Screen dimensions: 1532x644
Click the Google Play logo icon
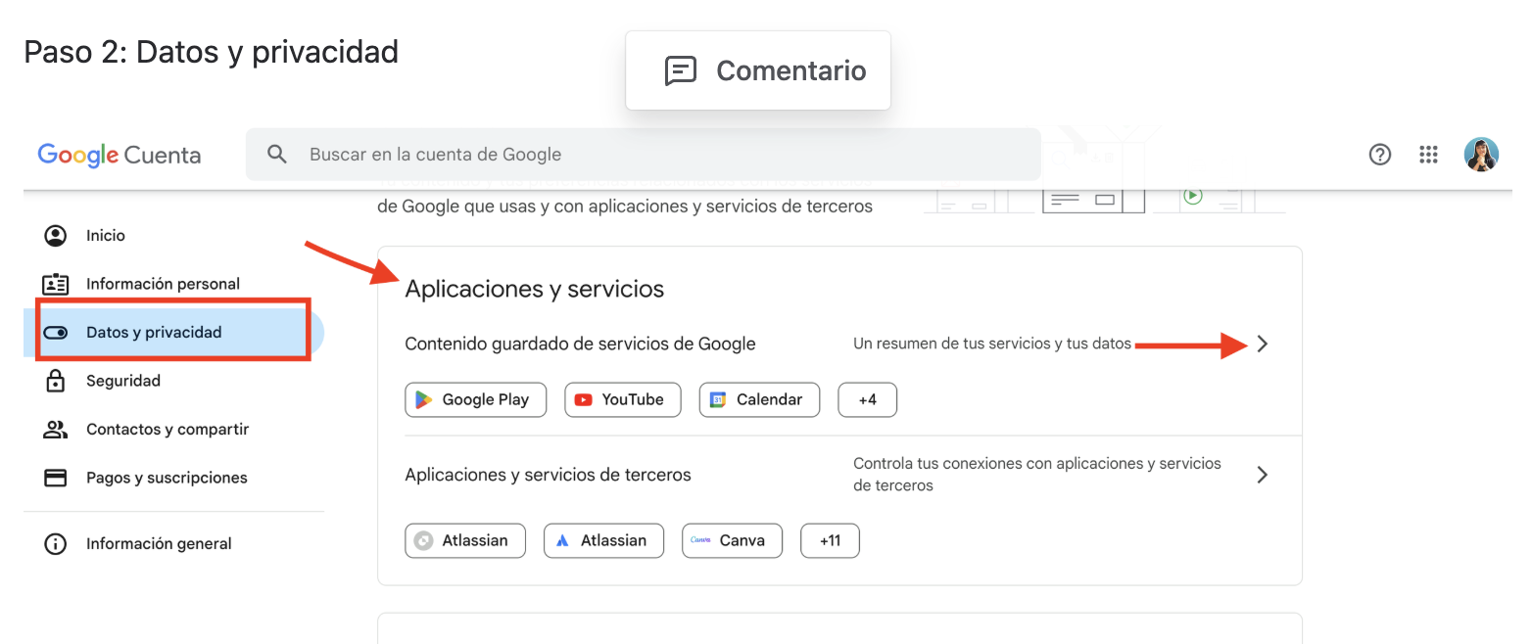(423, 399)
